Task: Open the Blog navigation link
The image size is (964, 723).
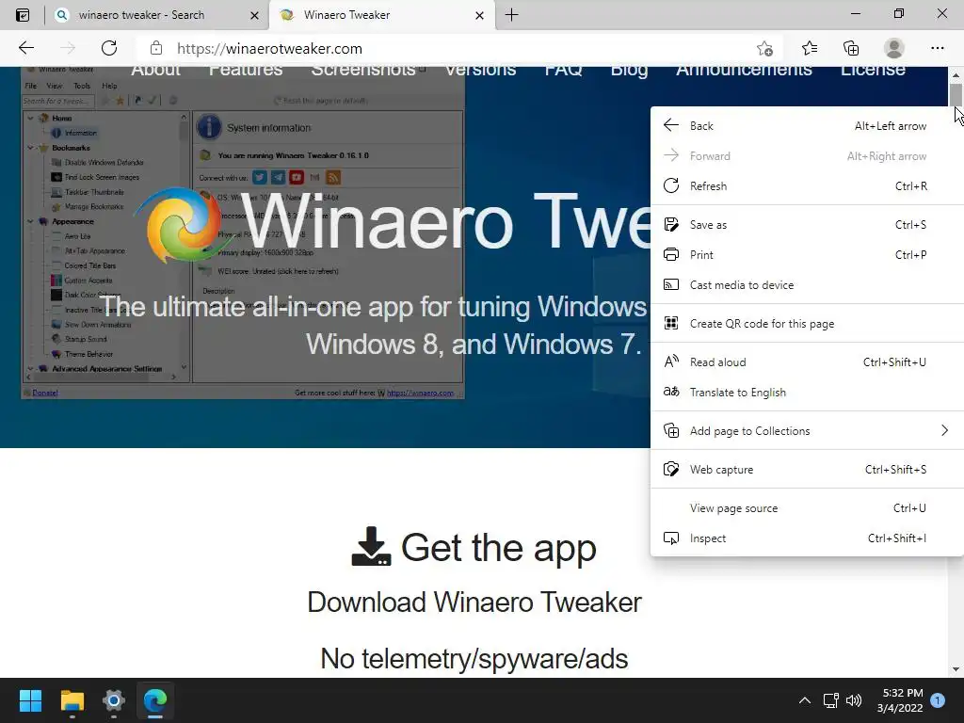Action: 629,70
